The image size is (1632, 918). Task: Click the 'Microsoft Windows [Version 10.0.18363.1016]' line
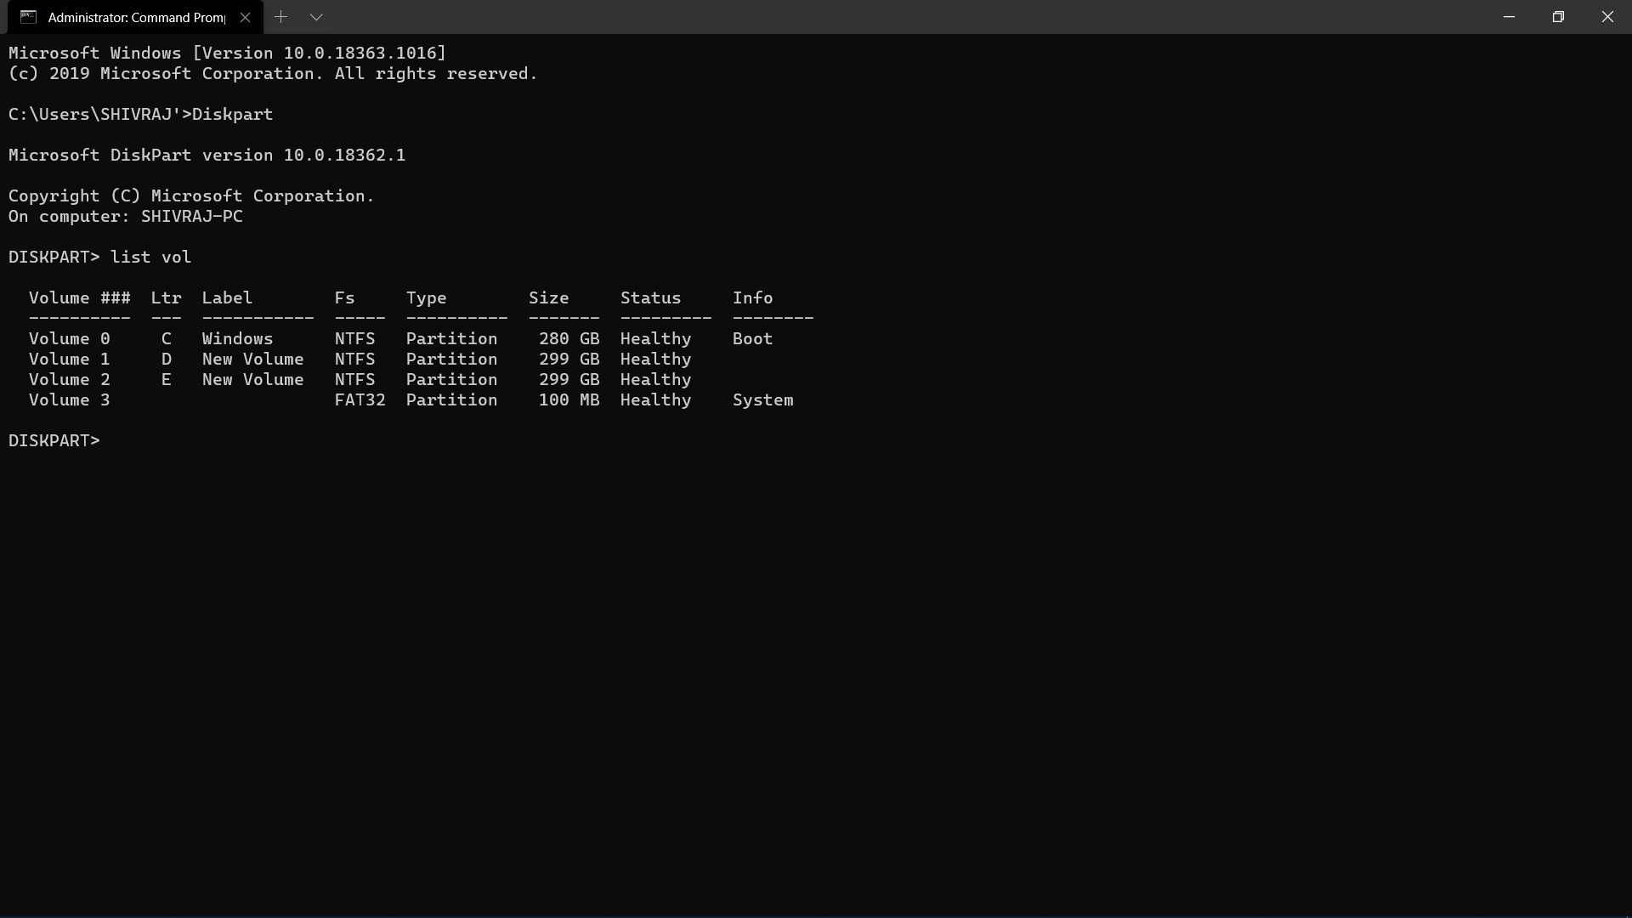227,53
